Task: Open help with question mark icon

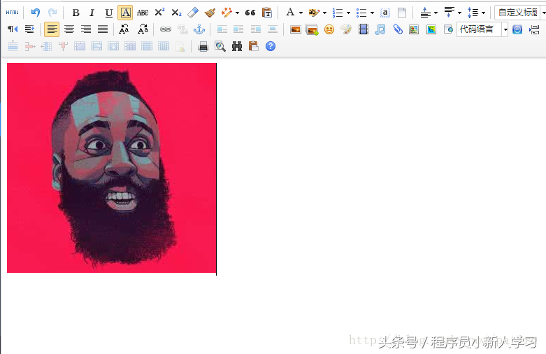Action: pyautogui.click(x=271, y=46)
